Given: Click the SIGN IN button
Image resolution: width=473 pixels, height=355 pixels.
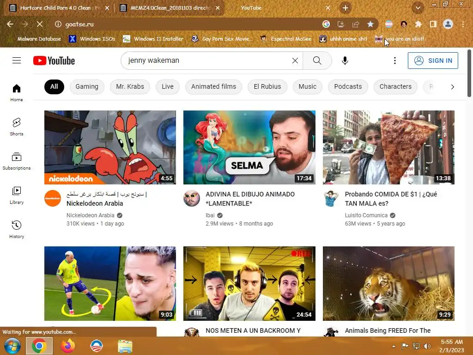Looking at the screenshot, I should click(x=433, y=61).
